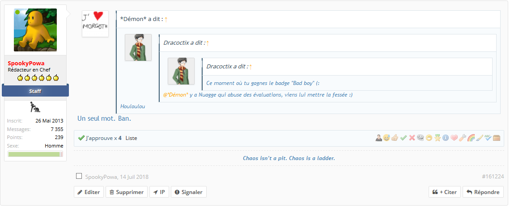Click the ABC spellcheck rating icon
Viewport: 510px width, 207px height.
tap(488, 138)
